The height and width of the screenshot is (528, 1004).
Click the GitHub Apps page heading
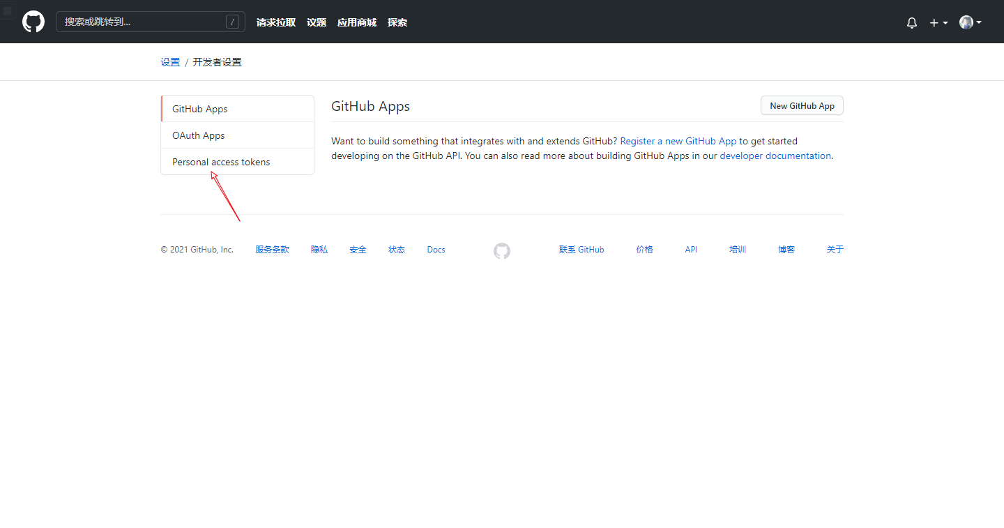[370, 107]
